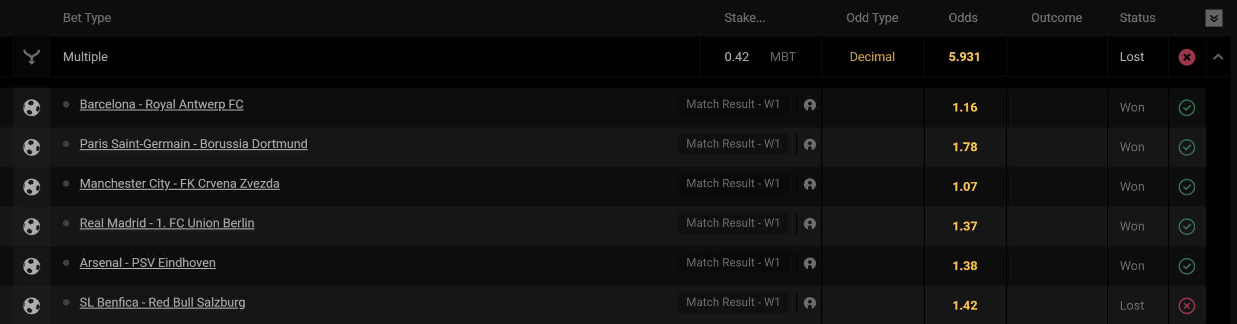Click the soccer ball icon for Barcelona match
Viewport: 1237px width, 324px height.
pyautogui.click(x=32, y=107)
